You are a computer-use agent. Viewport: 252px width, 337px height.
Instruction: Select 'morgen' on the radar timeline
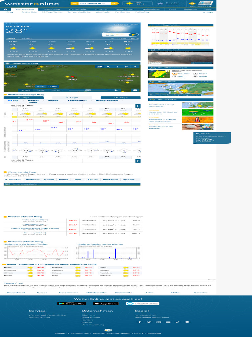[56, 90]
